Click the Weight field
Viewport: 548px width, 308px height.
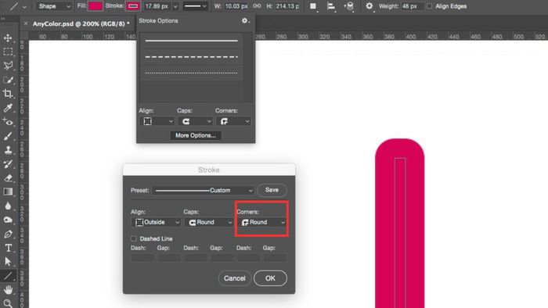411,6
